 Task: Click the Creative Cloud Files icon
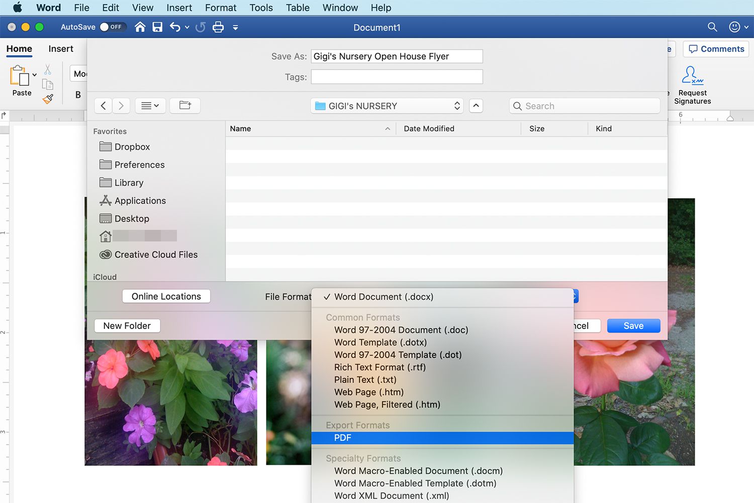click(x=106, y=255)
